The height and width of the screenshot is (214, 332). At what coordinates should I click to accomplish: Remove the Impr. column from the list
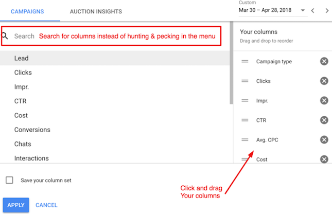pyautogui.click(x=324, y=100)
